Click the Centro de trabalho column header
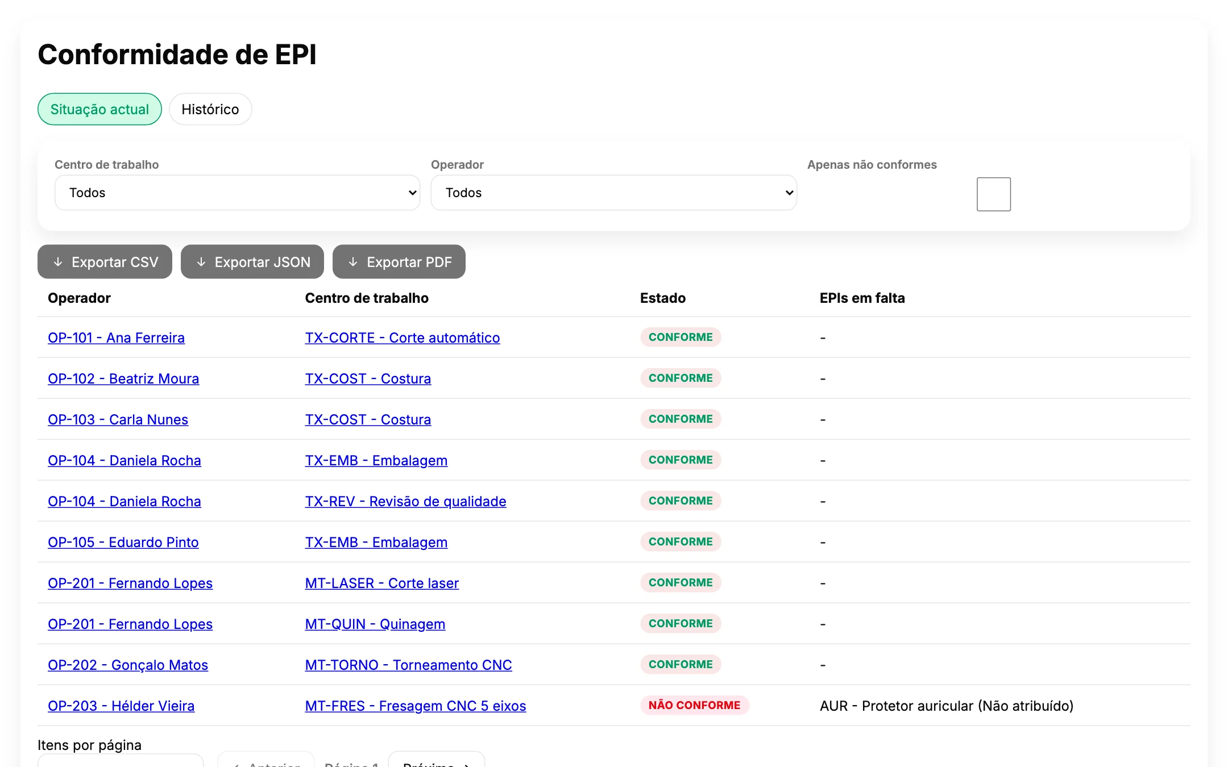 click(x=367, y=298)
